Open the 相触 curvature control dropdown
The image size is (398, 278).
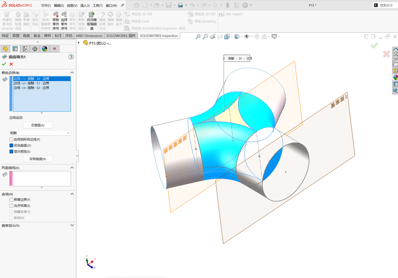40,133
